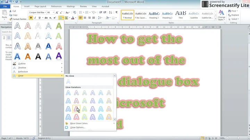
Task: Open the font size dropdown
Action: (x=53, y=12)
